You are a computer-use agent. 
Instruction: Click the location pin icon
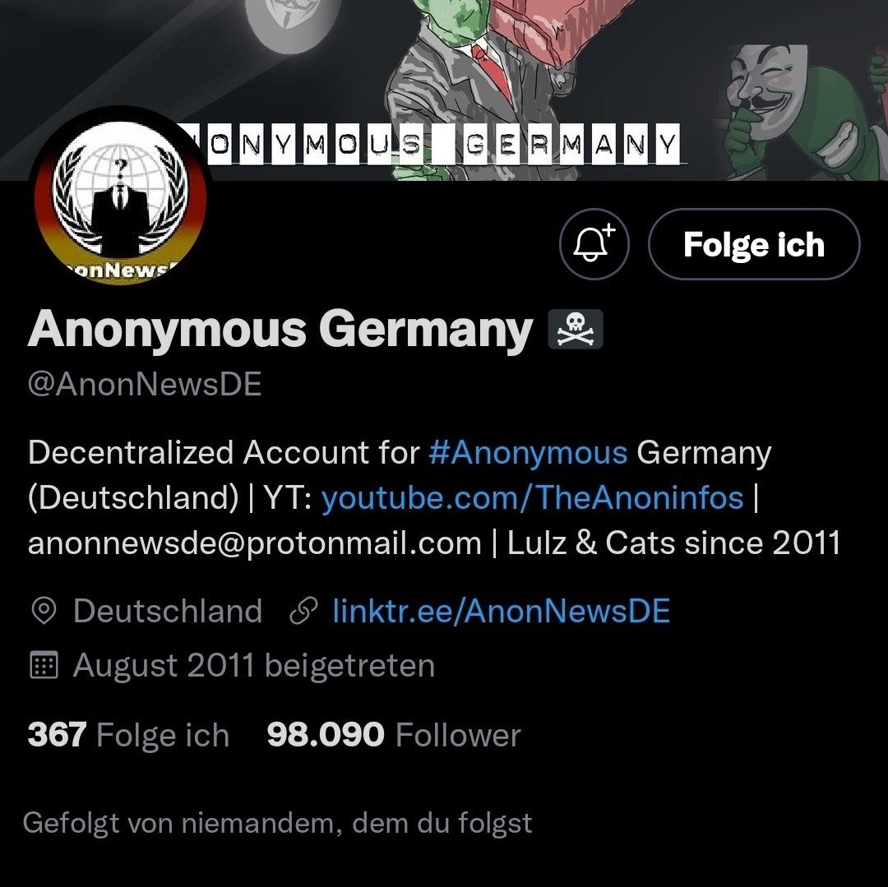click(x=44, y=612)
